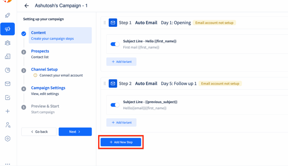Viewport: 288px width, 166px height.
Task: Open the Channel Setup step
Action: (x=44, y=69)
